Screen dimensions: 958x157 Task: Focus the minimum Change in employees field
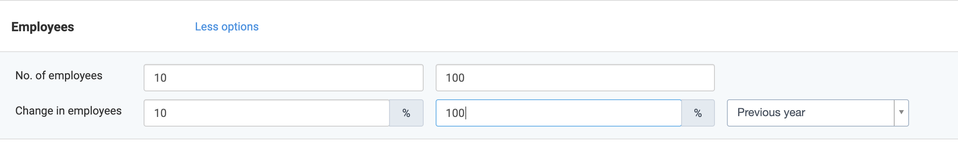click(267, 113)
